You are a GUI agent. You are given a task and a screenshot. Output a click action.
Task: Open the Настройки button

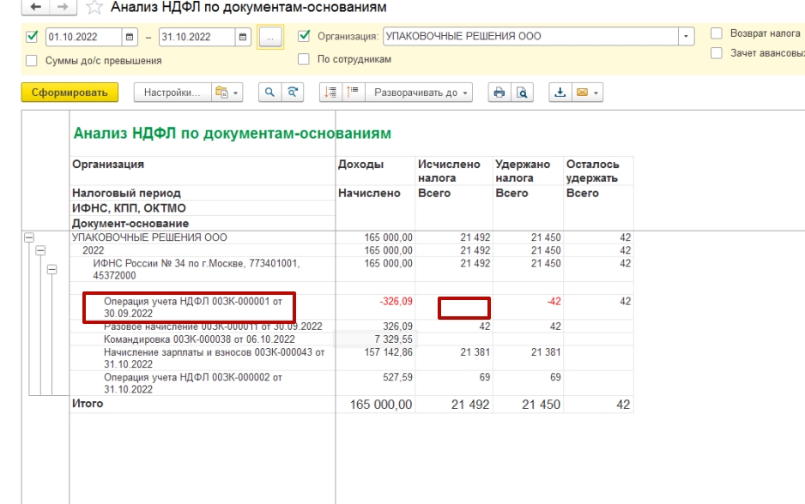point(171,93)
